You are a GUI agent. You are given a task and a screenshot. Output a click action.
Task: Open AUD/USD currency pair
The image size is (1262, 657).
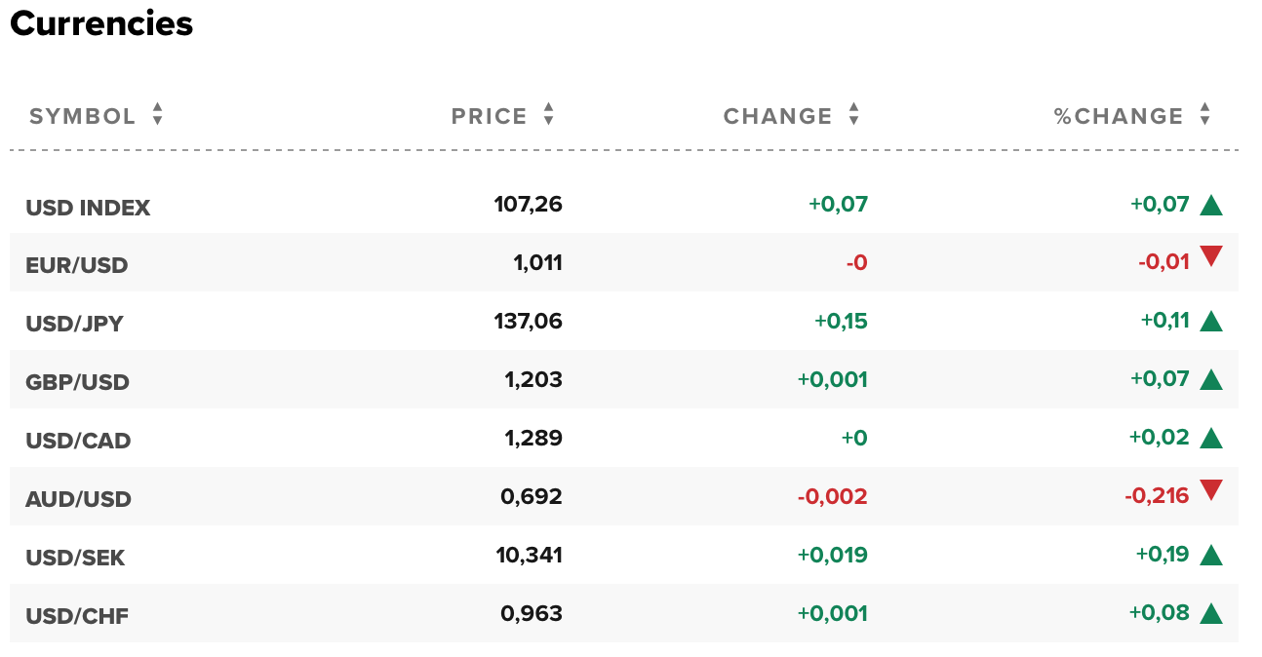point(78,499)
